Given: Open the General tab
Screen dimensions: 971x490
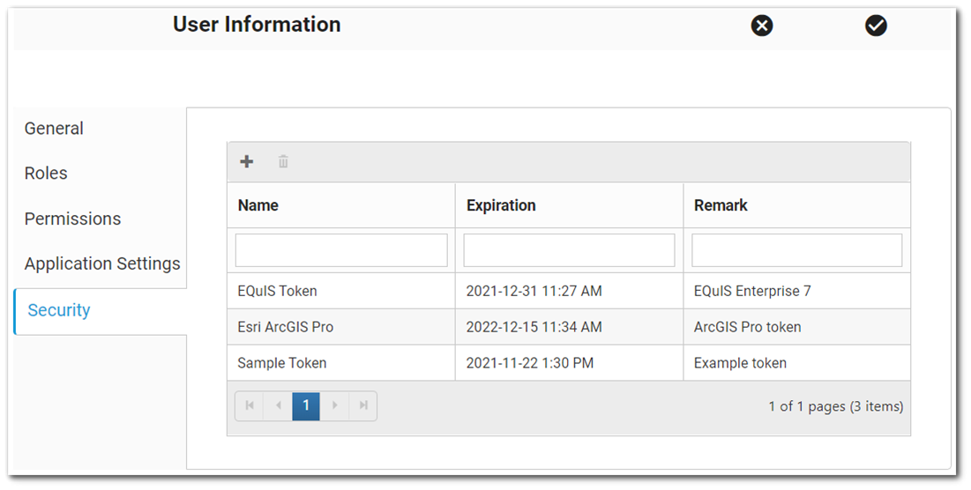Looking at the screenshot, I should click(x=54, y=129).
